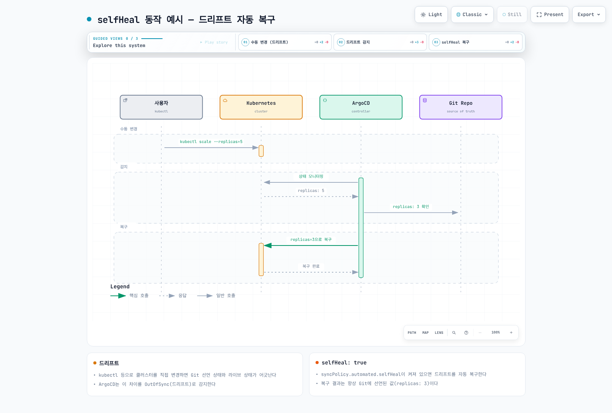
Task: Click the 사용자 kubectl node
Action: point(161,107)
